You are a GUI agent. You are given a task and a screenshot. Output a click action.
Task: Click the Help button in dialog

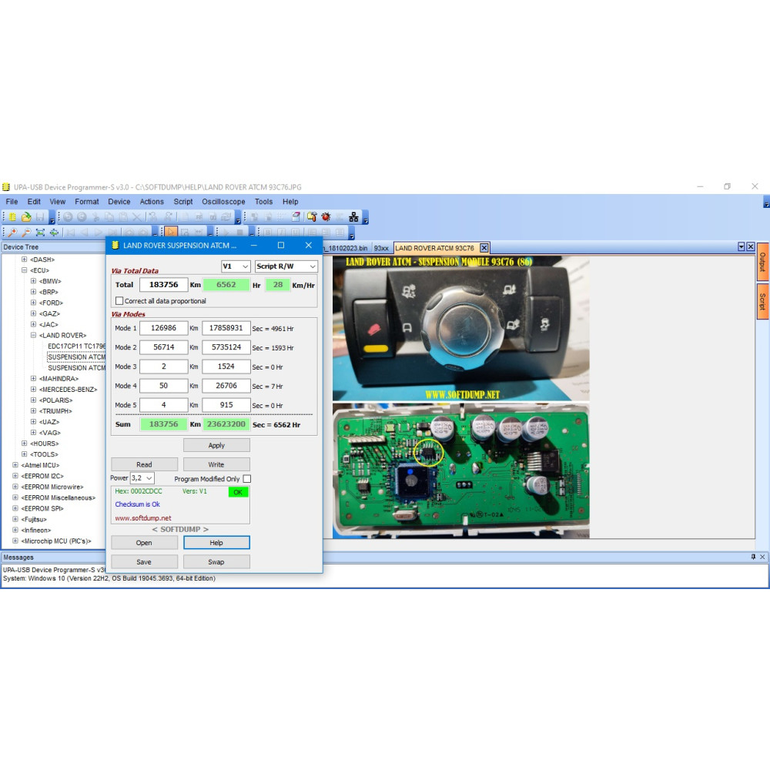point(216,543)
